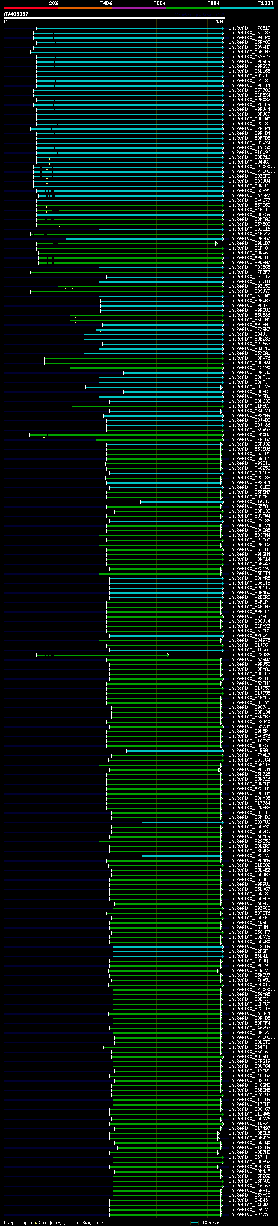This screenshot has width=278, height=1226.
Task: Select hit UniRef100_Q8LPC3
Action: pos(249,392)
